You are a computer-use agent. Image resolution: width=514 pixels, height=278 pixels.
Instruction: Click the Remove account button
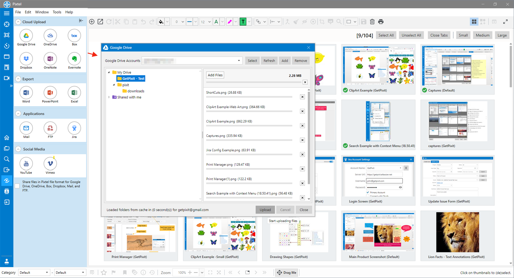tap(301, 61)
